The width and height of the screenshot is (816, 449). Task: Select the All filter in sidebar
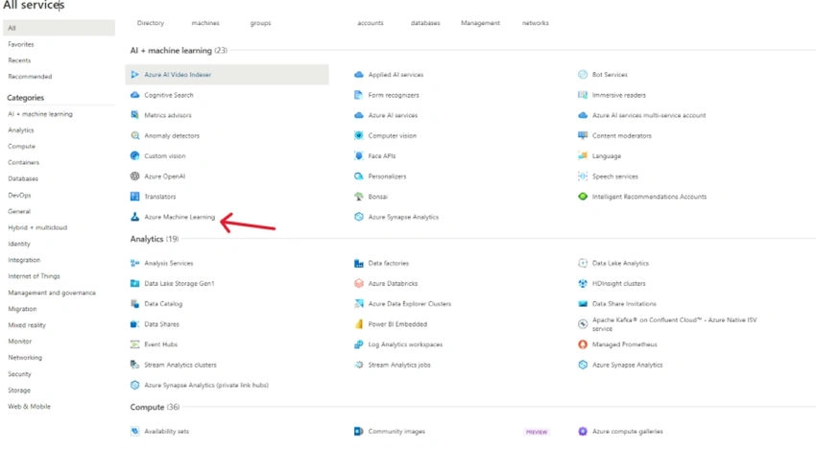(59, 28)
